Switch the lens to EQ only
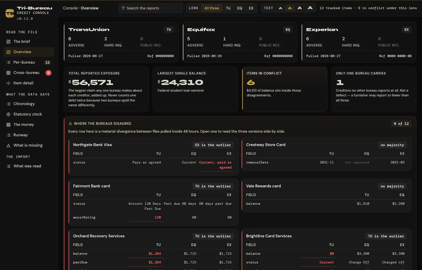This screenshot has height=270, width=422. tap(239, 8)
